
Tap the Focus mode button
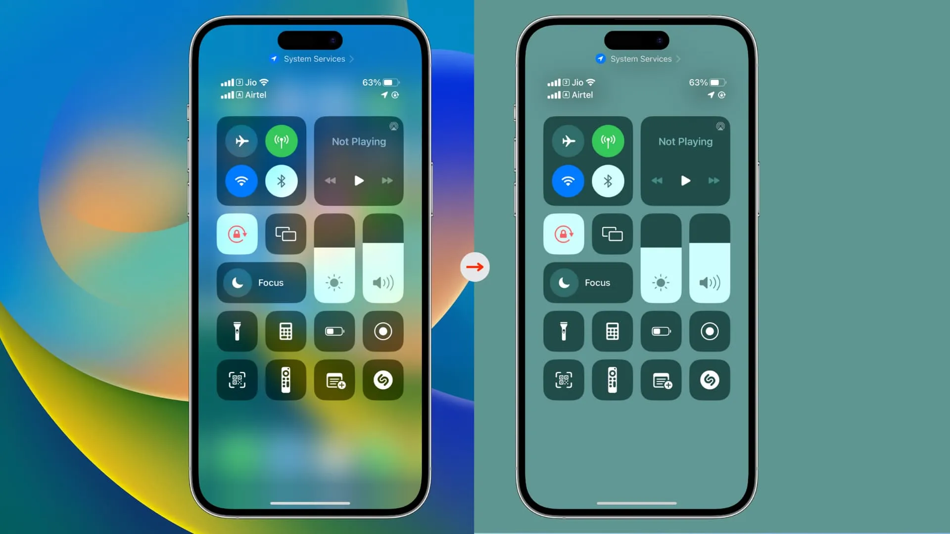coord(261,282)
